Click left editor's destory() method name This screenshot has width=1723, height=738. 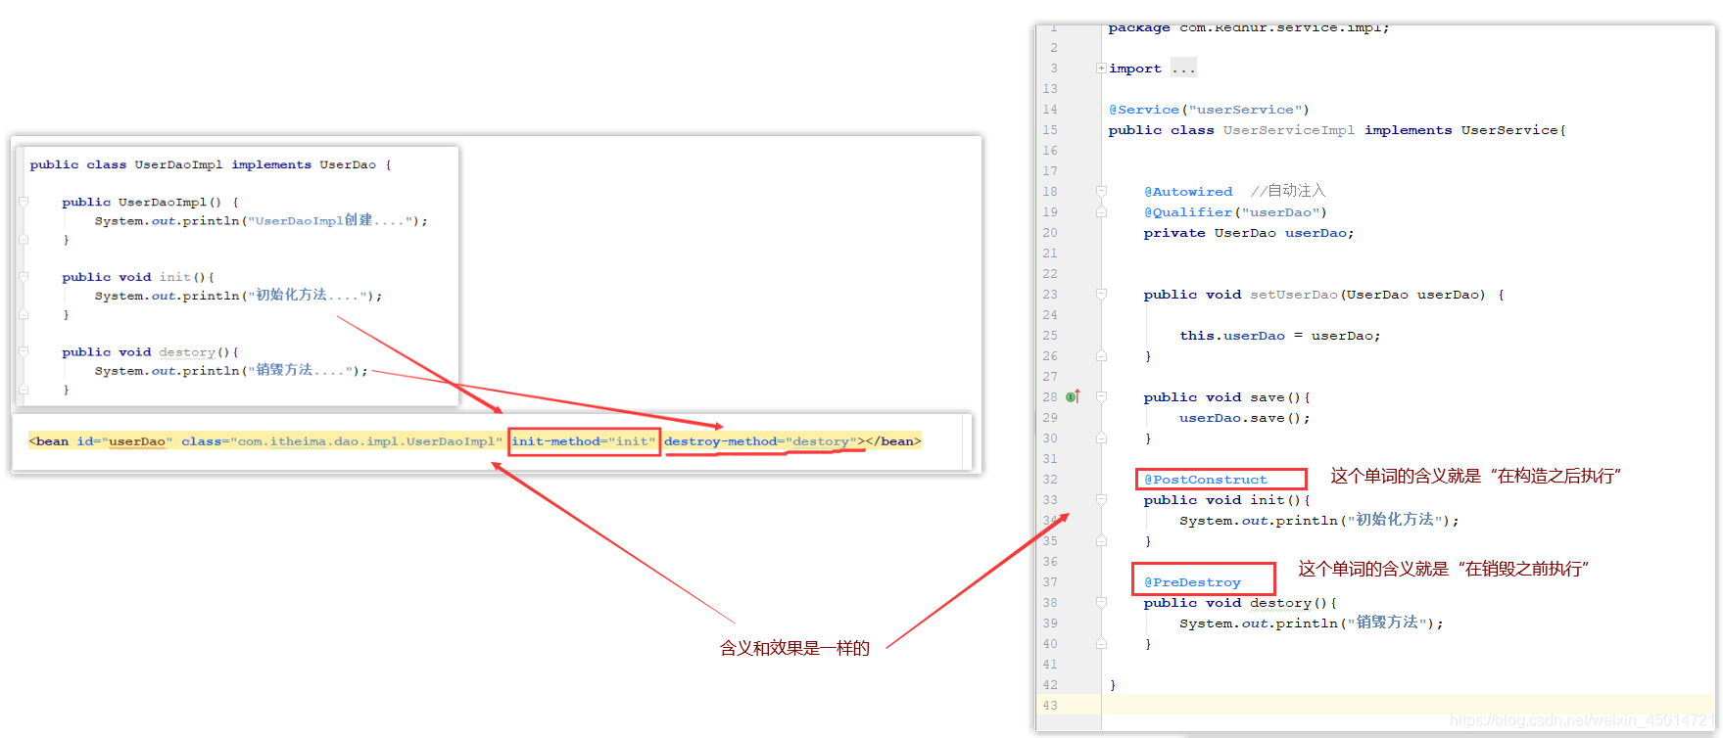point(187,352)
